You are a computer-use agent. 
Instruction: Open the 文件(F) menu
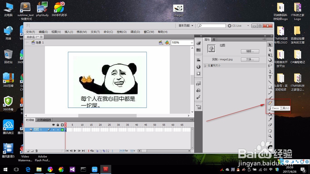[30, 32]
